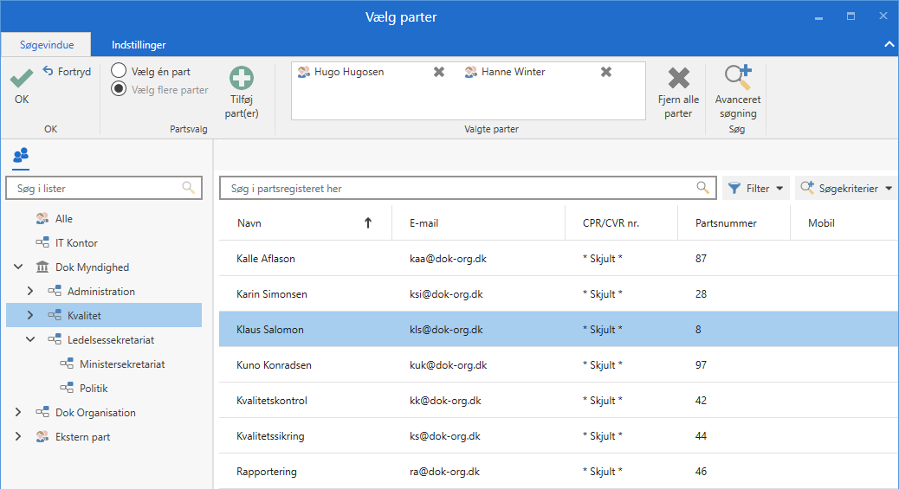The height and width of the screenshot is (489, 899).
Task: Select the 'Kuno Konradsen' row
Action: pos(559,365)
